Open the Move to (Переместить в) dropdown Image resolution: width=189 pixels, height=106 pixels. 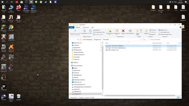point(110,32)
